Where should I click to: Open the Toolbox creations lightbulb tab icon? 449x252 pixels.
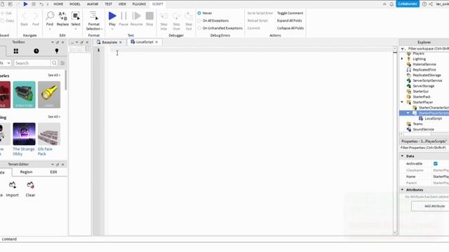(x=57, y=51)
